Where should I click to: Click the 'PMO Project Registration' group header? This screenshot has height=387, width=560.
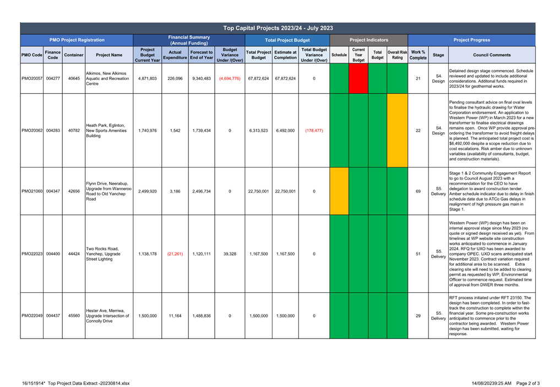77,40
